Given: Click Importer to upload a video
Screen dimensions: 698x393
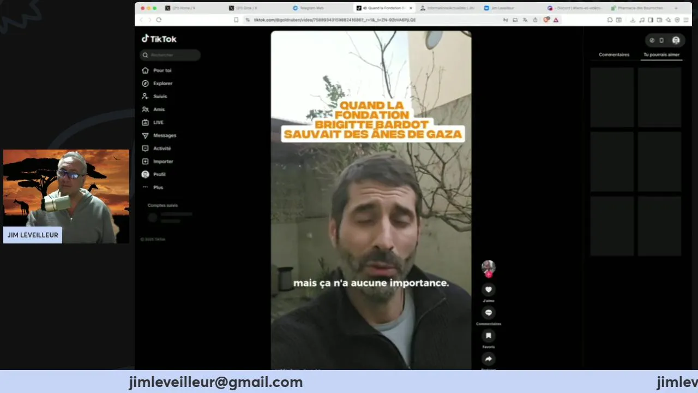Looking at the screenshot, I should (x=158, y=162).
